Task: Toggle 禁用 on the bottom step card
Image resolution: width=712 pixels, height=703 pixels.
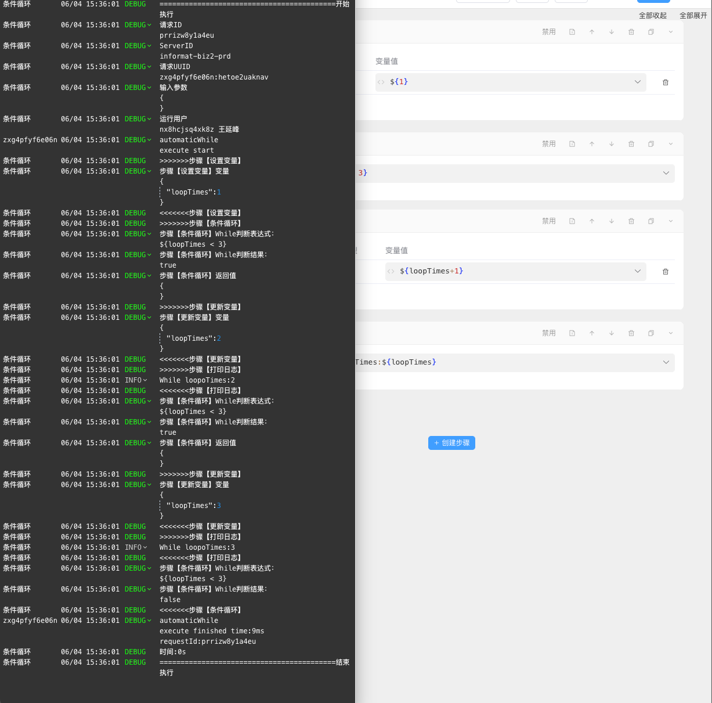Action: tap(548, 333)
